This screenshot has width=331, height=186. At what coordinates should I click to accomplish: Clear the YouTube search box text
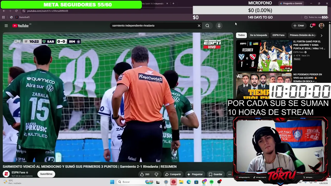[x=199, y=26]
